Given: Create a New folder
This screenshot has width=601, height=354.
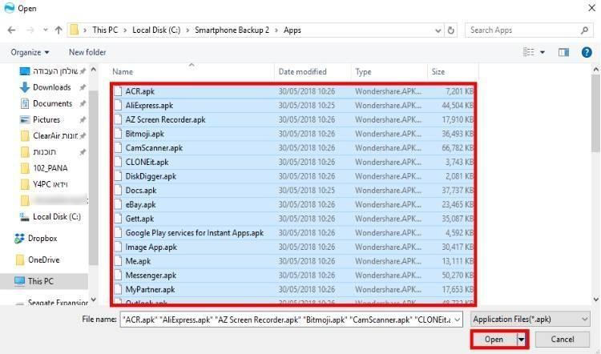Looking at the screenshot, I should click(x=87, y=52).
